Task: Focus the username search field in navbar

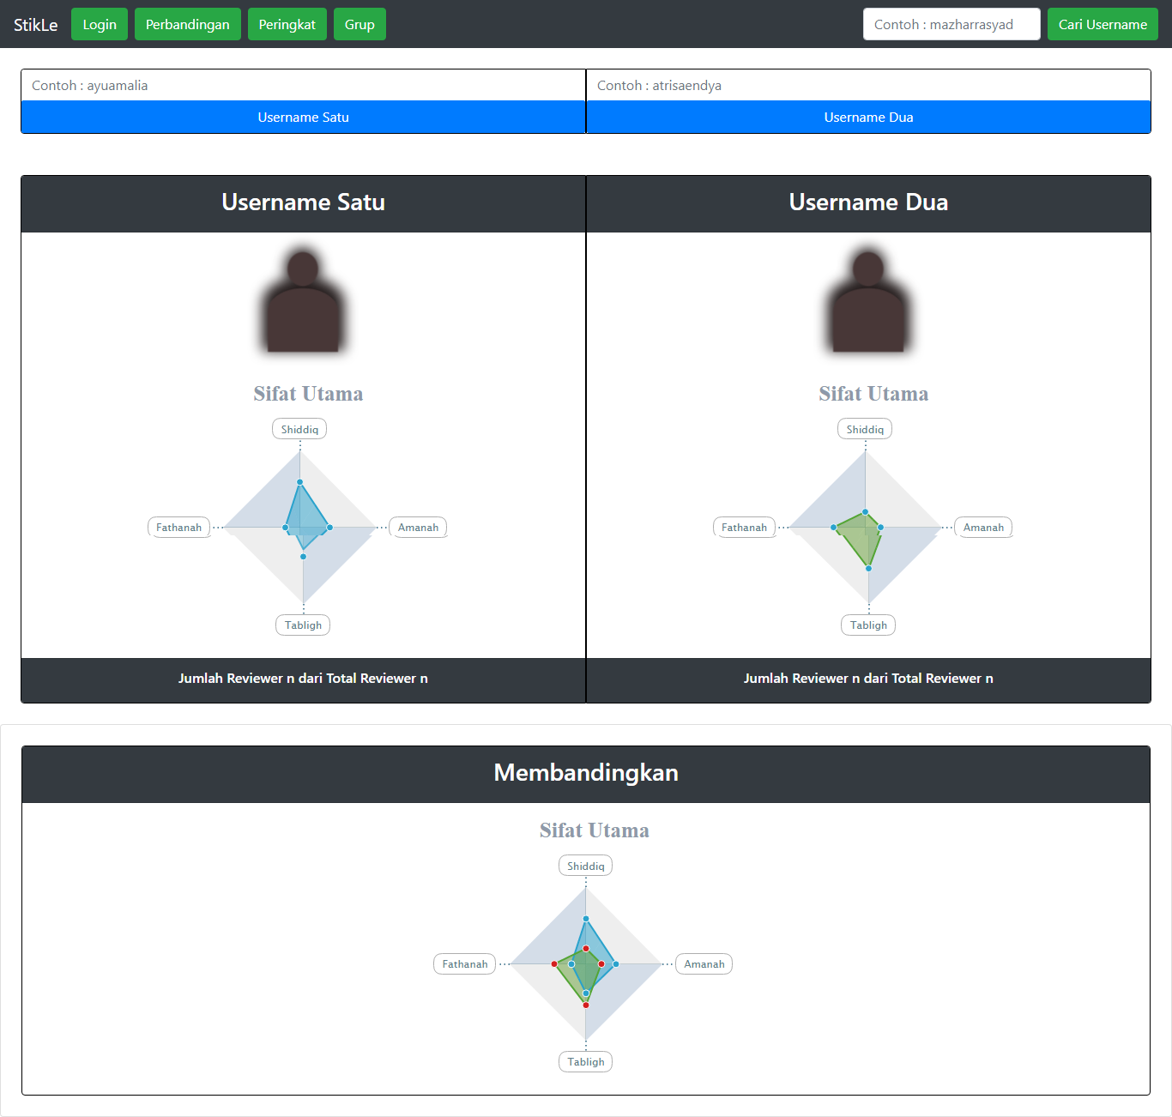Action: (951, 24)
